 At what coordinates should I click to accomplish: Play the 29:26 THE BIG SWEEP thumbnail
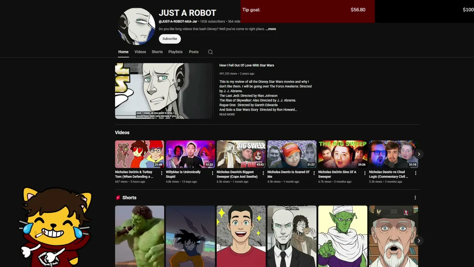click(x=343, y=154)
